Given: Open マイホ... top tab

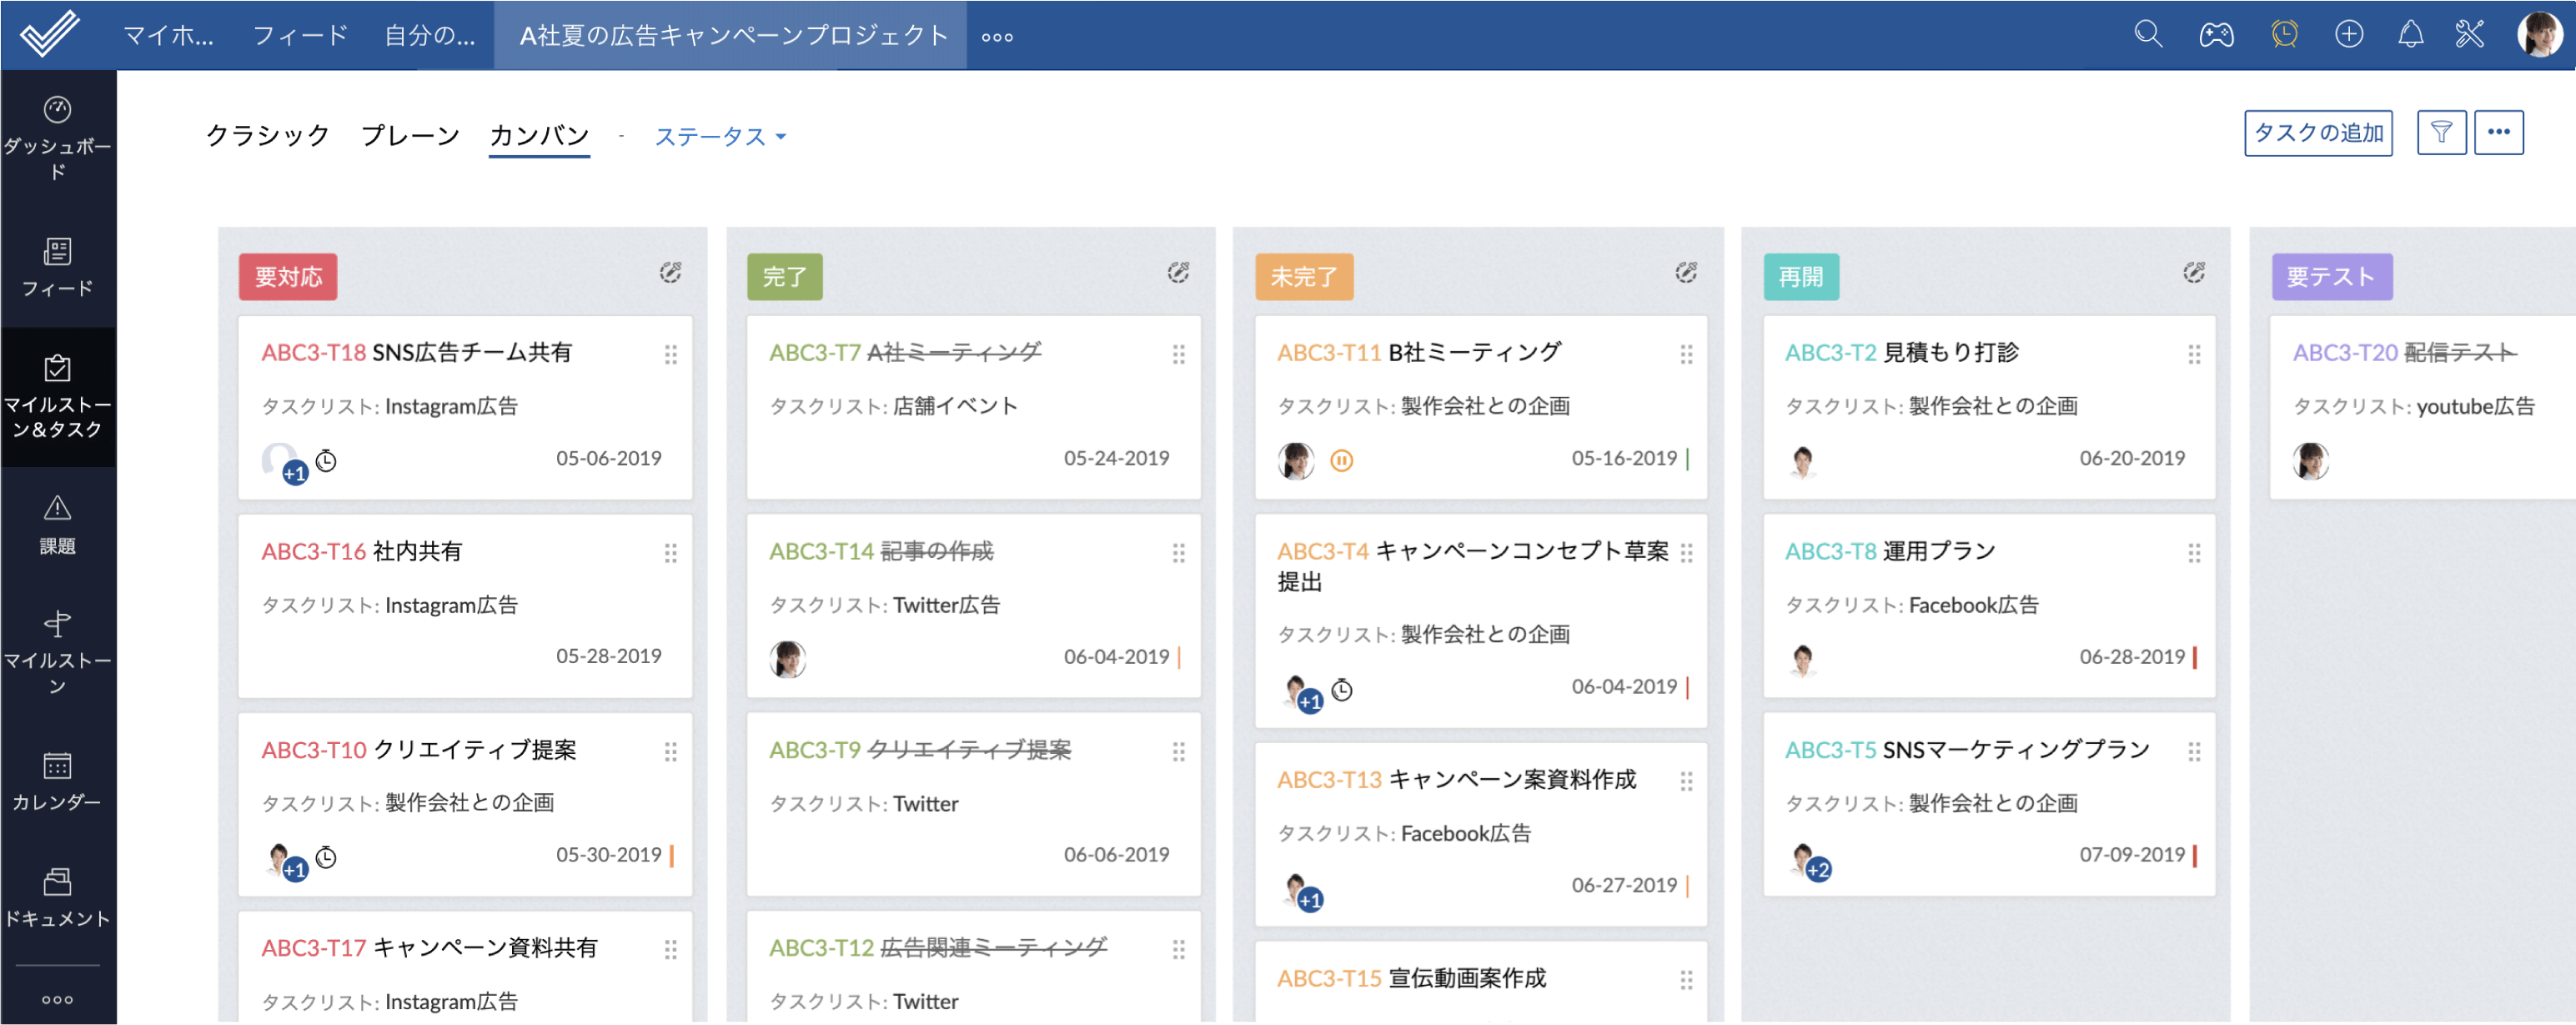Looking at the screenshot, I should point(168,35).
